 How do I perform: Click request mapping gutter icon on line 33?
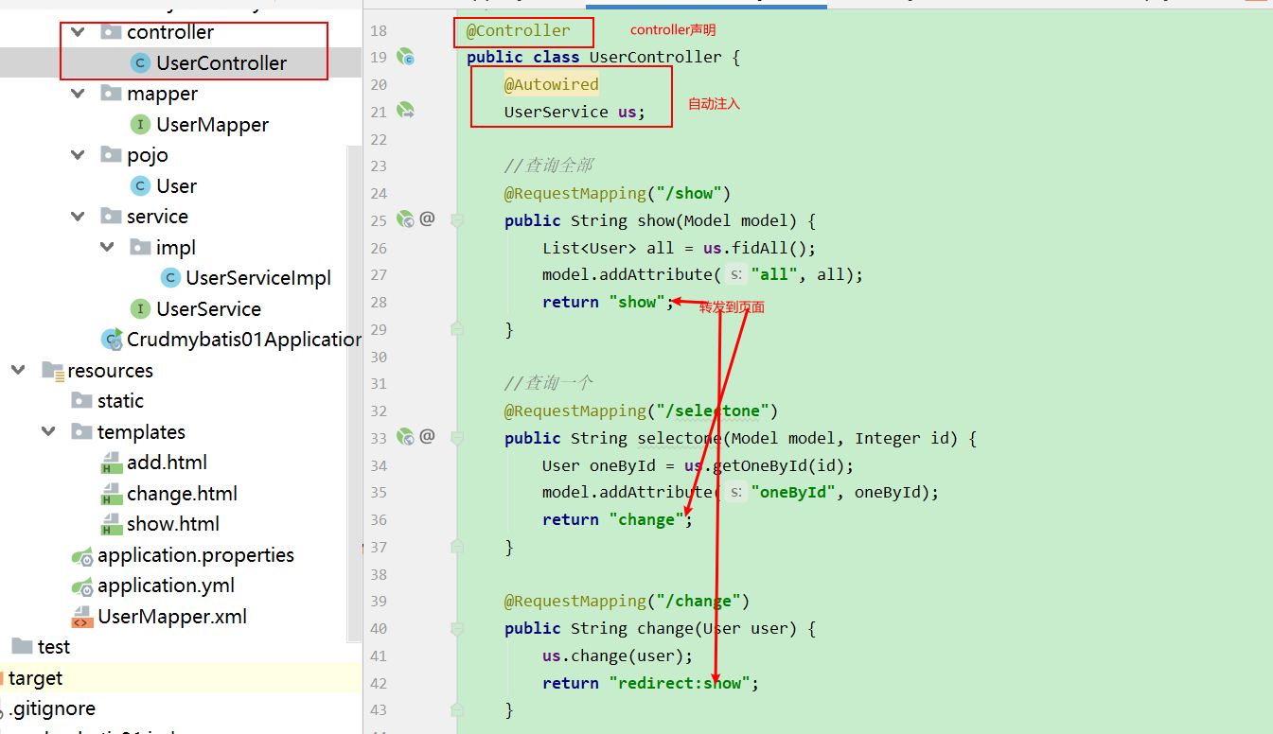coord(406,437)
